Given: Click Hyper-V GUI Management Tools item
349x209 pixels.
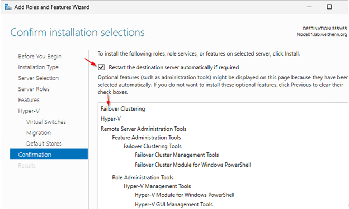Looking at the screenshot, I should [x=174, y=204].
